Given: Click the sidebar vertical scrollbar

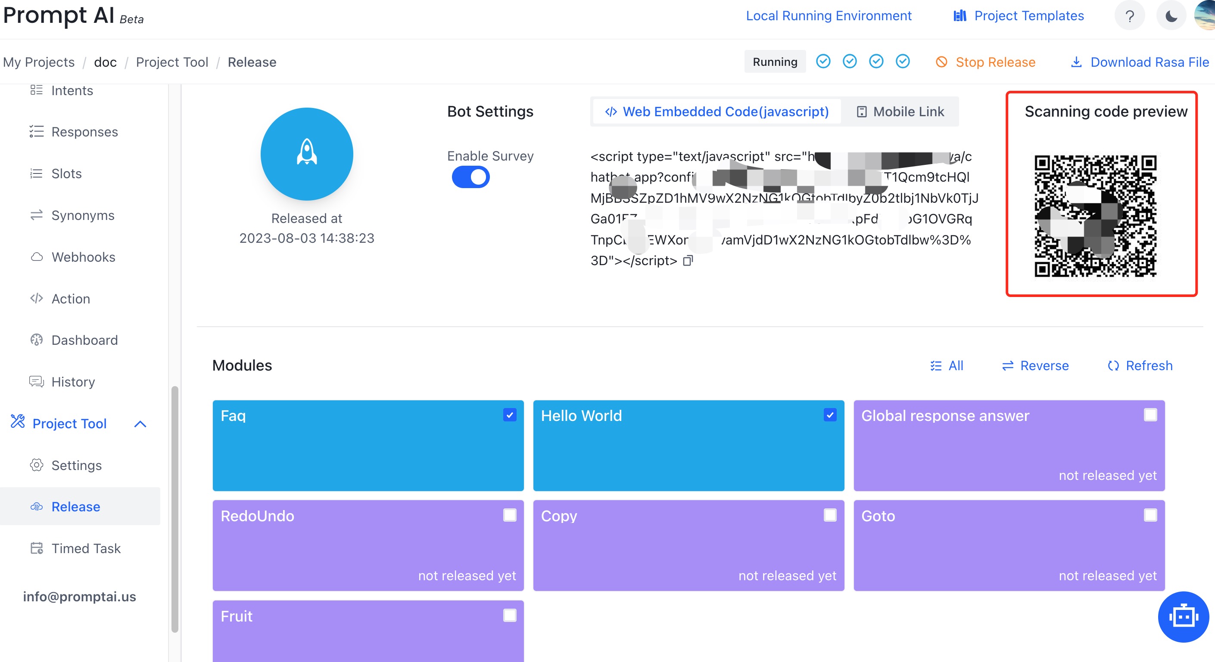Looking at the screenshot, I should tap(174, 509).
